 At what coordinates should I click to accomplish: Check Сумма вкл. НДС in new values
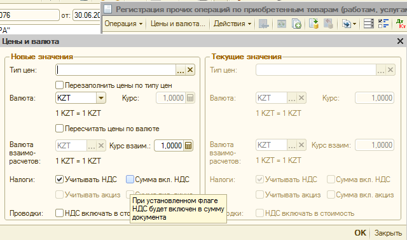[130, 180]
